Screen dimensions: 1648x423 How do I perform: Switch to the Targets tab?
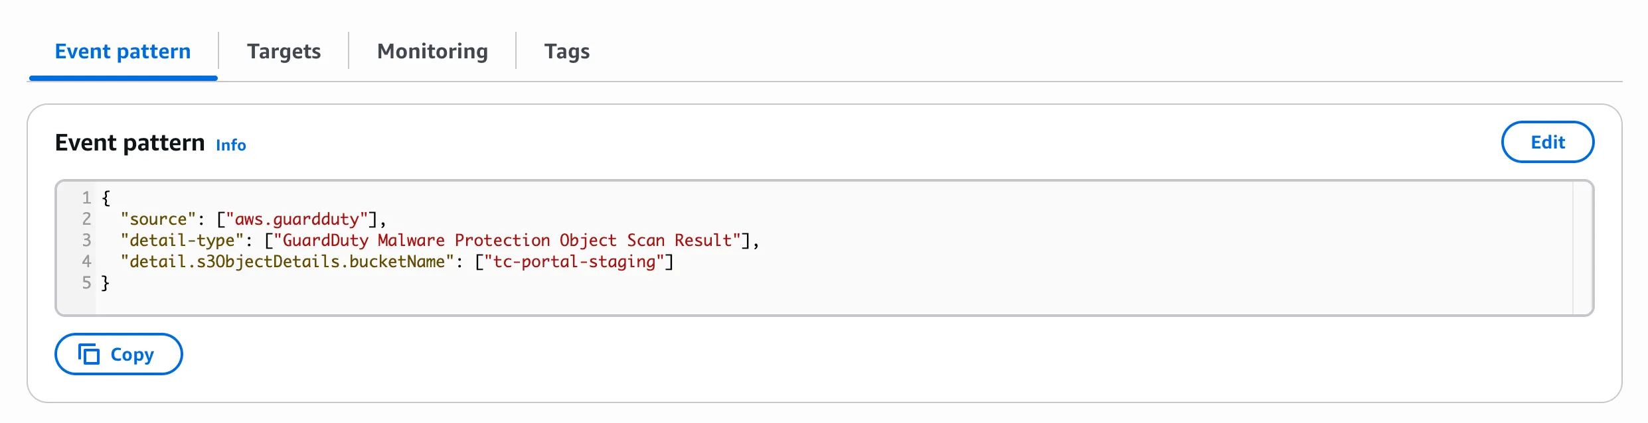284,51
